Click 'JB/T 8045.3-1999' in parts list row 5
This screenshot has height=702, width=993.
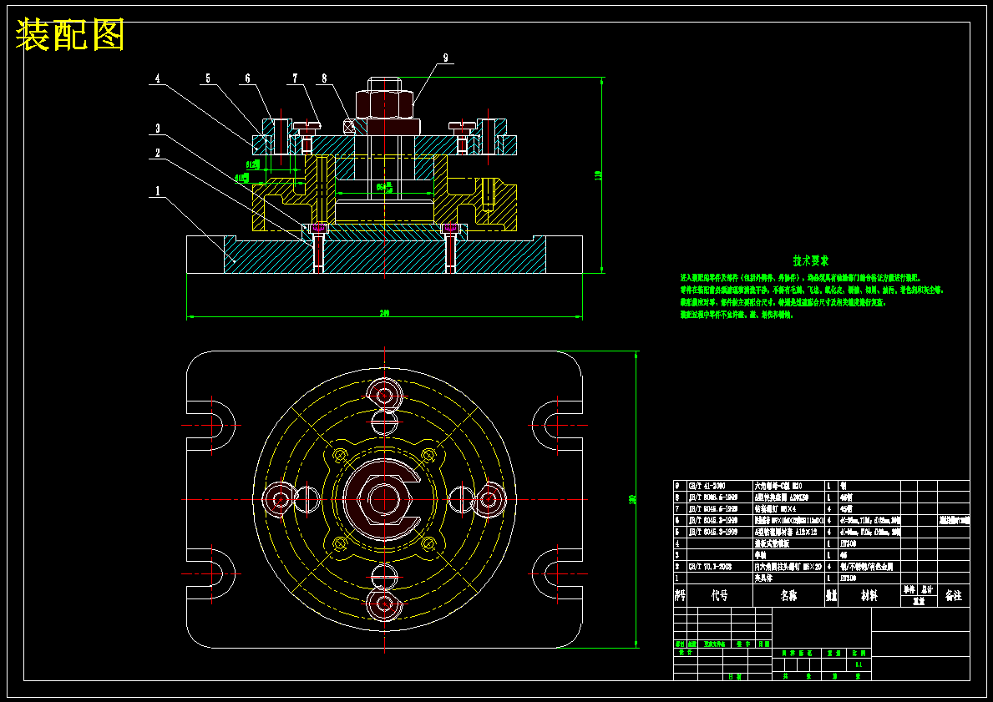[x=713, y=533]
